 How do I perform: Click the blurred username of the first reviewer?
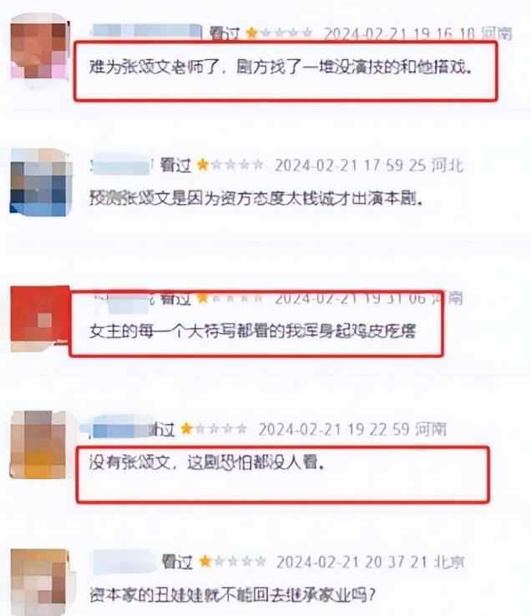coord(146,32)
